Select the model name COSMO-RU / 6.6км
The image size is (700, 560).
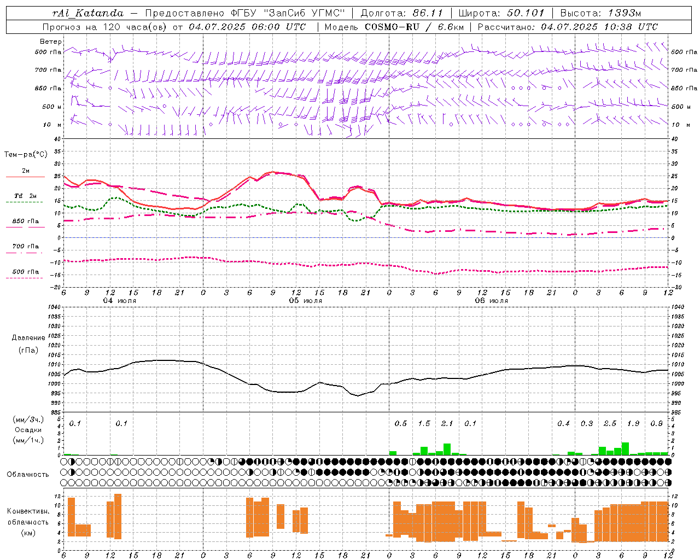coord(414,26)
